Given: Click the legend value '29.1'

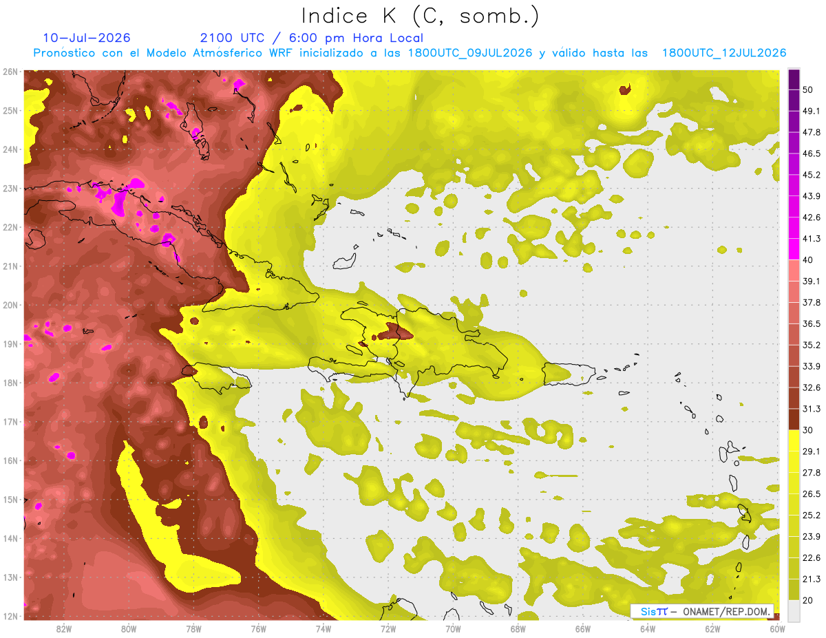Looking at the screenshot, I should (812, 451).
